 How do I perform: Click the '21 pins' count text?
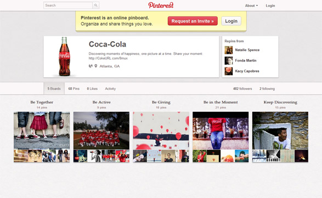pyautogui.click(x=221, y=108)
